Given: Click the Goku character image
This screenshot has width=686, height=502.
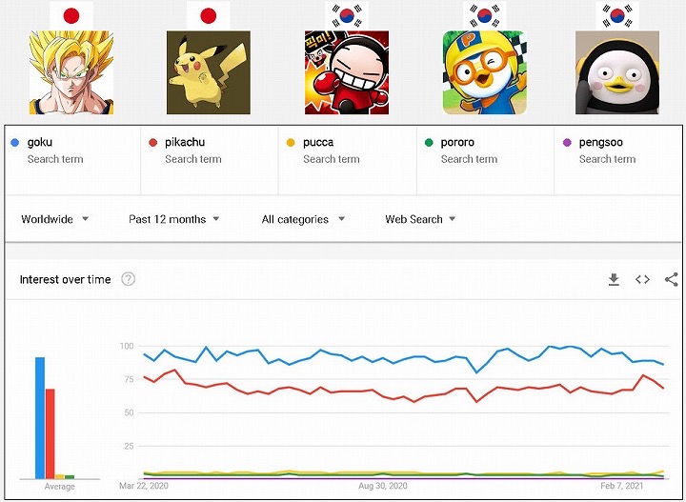Looking at the screenshot, I should (x=71, y=72).
